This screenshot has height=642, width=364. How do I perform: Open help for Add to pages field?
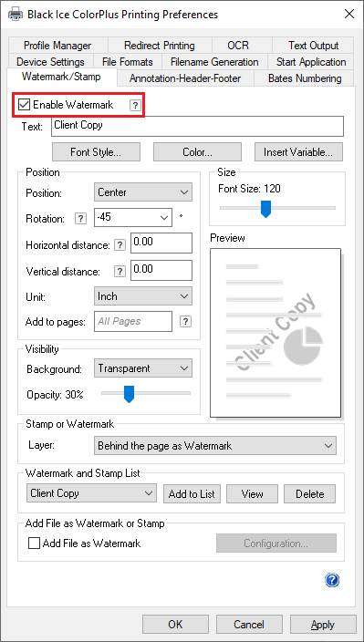click(185, 321)
